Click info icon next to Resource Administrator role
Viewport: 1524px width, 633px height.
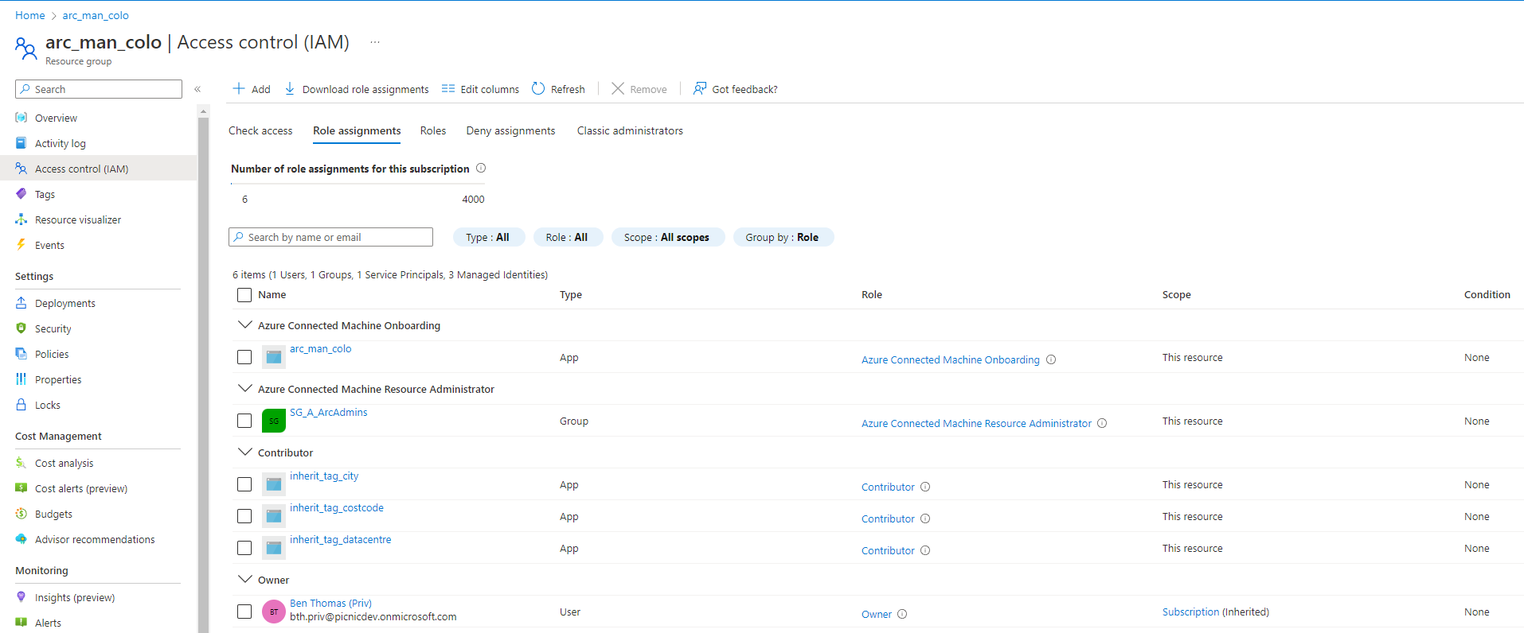coord(1102,423)
